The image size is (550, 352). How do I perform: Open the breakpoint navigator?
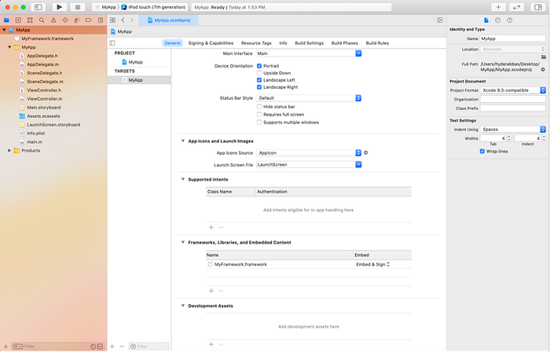[x=88, y=20]
